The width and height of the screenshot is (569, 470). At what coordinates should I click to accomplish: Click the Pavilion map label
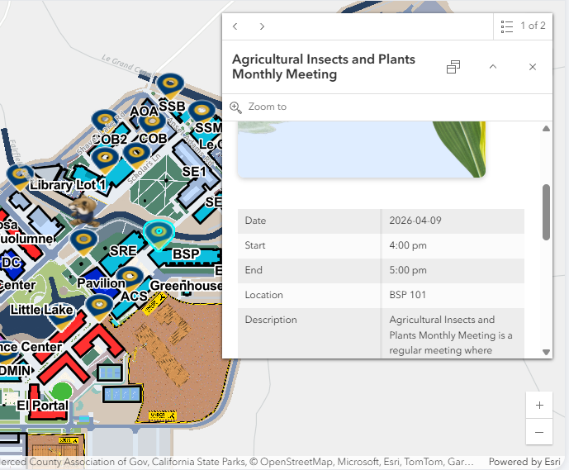102,282
